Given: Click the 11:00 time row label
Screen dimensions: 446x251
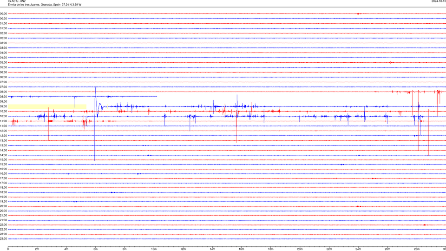Looking at the screenshot, I should click(x=3, y=121).
